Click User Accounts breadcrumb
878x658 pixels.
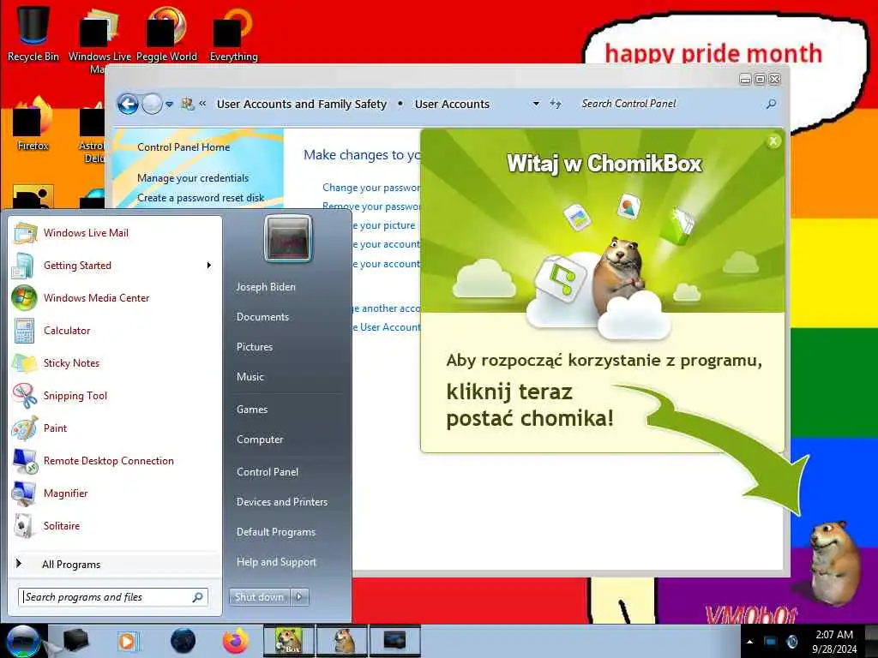[x=452, y=104]
